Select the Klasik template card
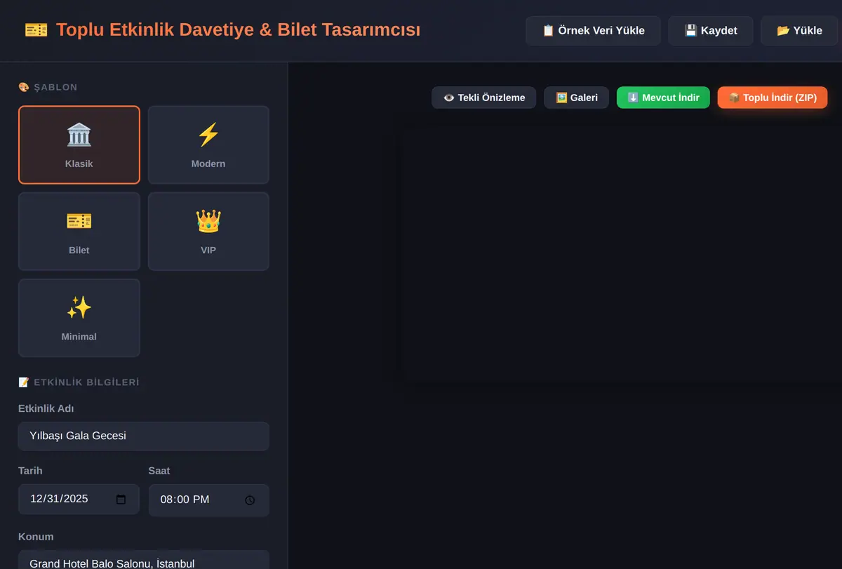Image resolution: width=842 pixels, height=569 pixels. 79,145
